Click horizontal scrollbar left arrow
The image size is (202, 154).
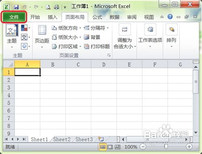pyautogui.click(x=123, y=139)
